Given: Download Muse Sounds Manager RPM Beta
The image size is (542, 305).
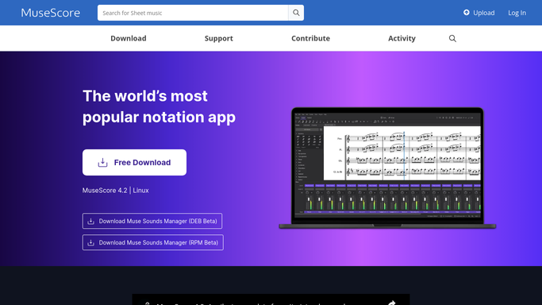Looking at the screenshot, I should 153,242.
